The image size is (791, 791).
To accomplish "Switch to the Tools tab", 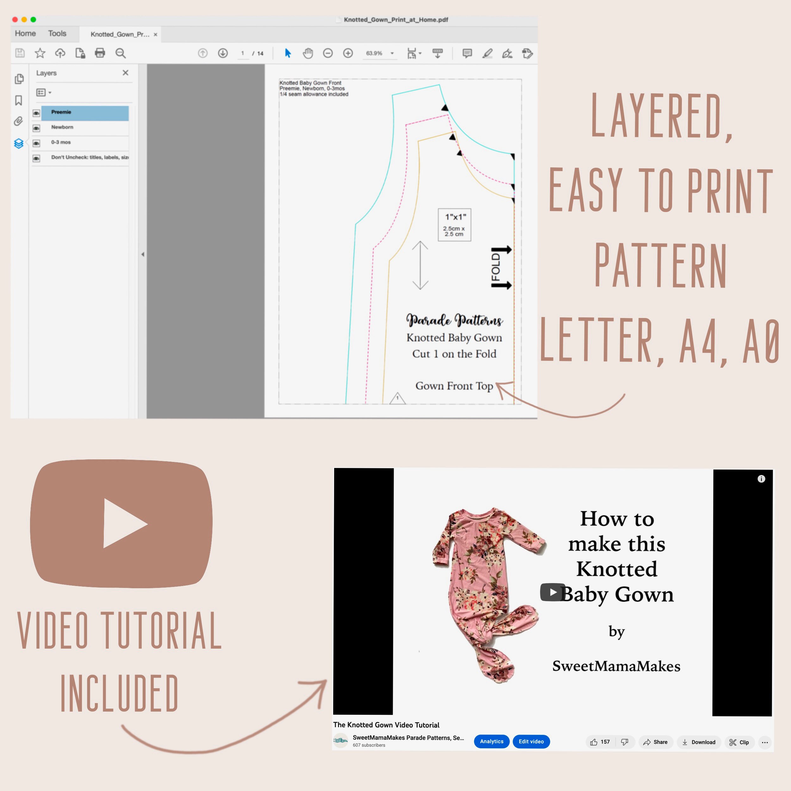I will click(x=57, y=34).
